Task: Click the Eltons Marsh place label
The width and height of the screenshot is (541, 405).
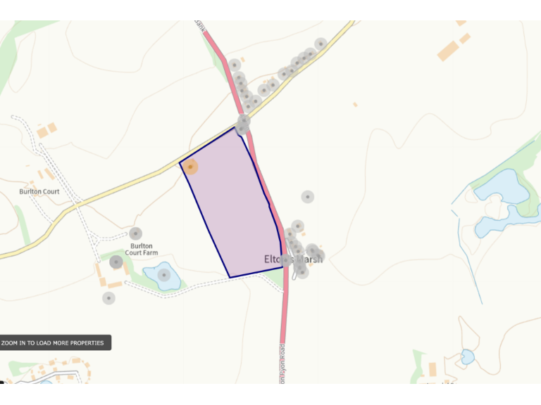Action: coord(293,259)
